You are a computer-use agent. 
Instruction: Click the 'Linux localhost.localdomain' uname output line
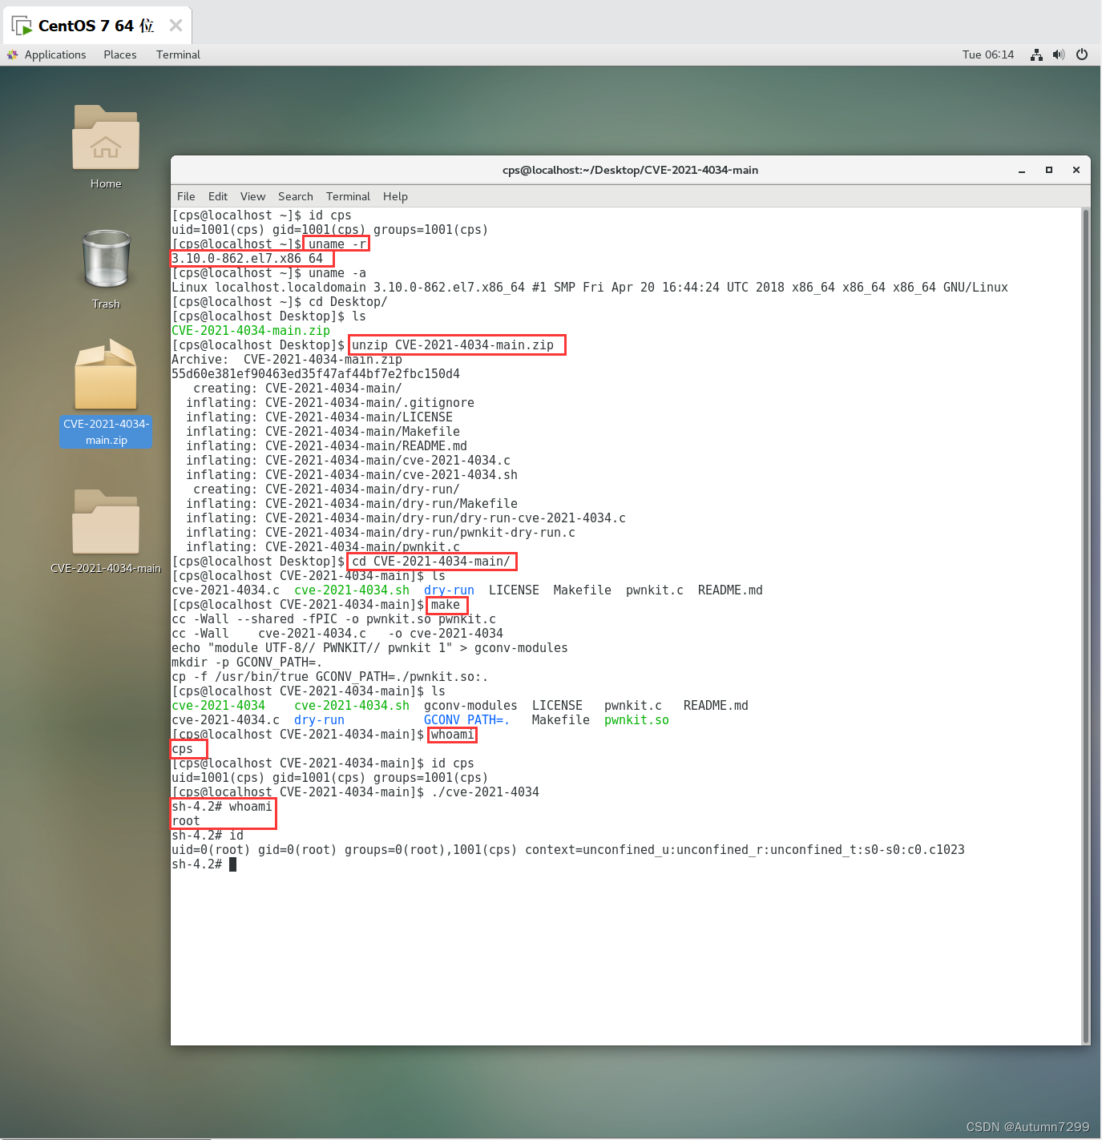(x=590, y=288)
